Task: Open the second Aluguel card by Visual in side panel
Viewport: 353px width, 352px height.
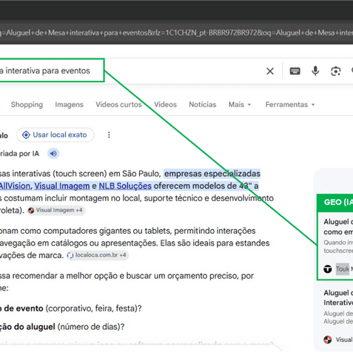Action: click(x=335, y=316)
